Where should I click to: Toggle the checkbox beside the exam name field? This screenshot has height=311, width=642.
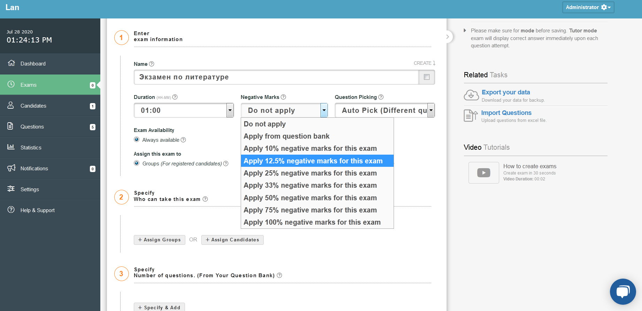(426, 77)
